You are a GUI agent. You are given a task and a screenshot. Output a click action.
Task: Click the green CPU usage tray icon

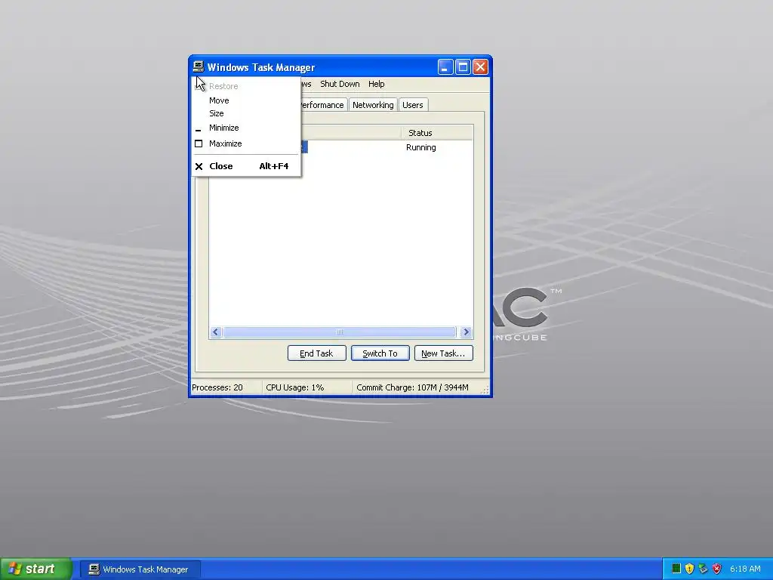pos(676,569)
